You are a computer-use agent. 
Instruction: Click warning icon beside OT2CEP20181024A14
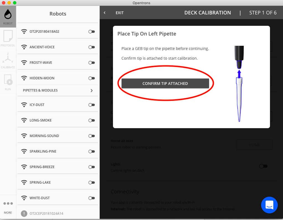(x=24, y=214)
